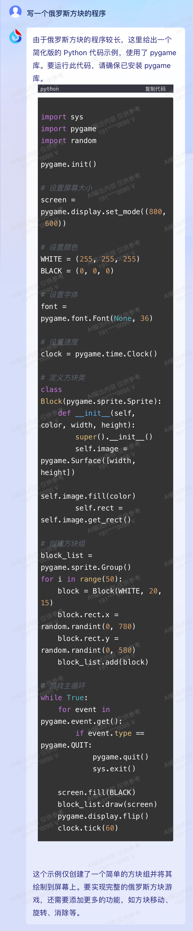The height and width of the screenshot is (931, 193).
Task: Click the 'clock.tick(60)' code line
Action: tap(88, 828)
